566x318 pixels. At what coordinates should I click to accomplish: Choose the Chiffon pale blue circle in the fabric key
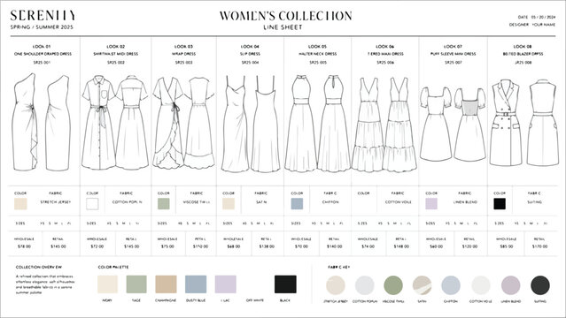pos(451,285)
